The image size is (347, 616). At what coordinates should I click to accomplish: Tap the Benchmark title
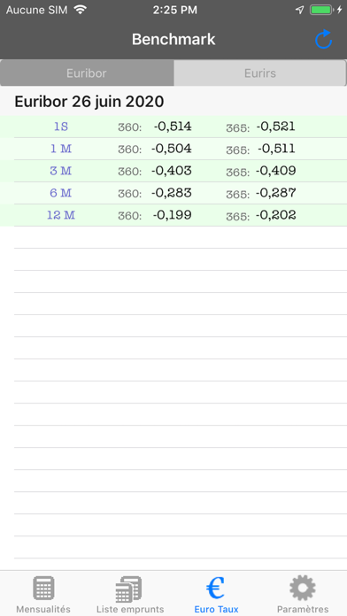(x=173, y=39)
